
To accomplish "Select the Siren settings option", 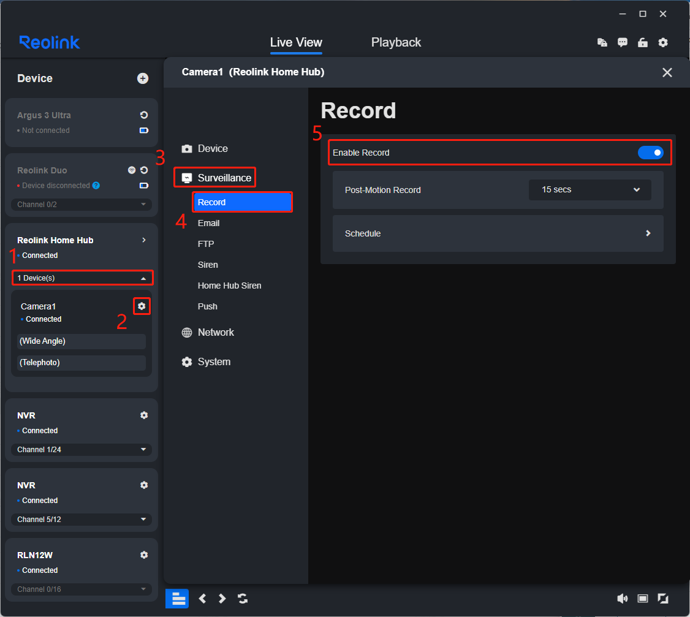I will 207,265.
